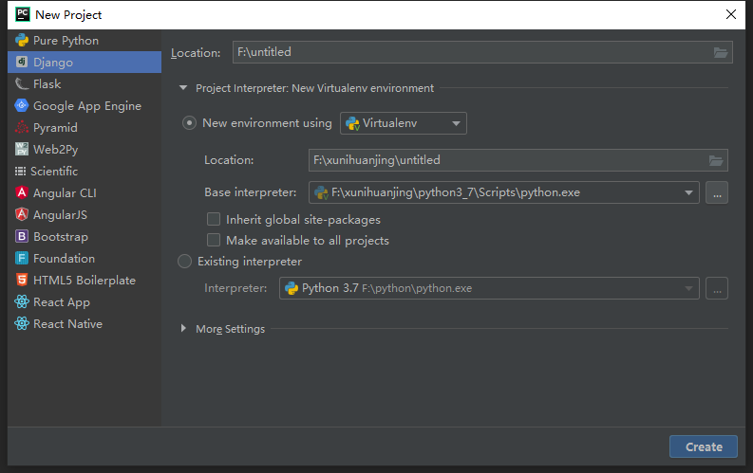
Task: Select the Bootstrap label
Action: point(61,237)
